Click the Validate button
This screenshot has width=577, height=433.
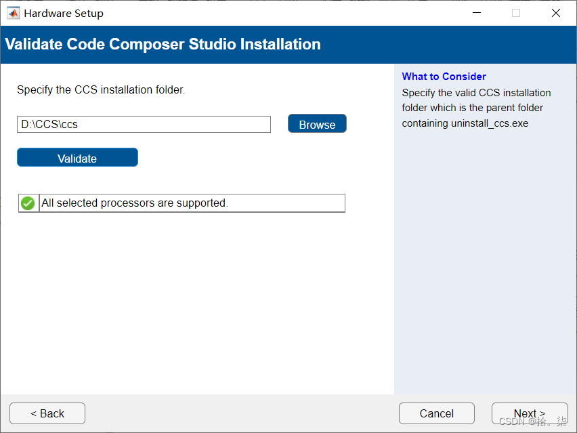pyautogui.click(x=77, y=158)
